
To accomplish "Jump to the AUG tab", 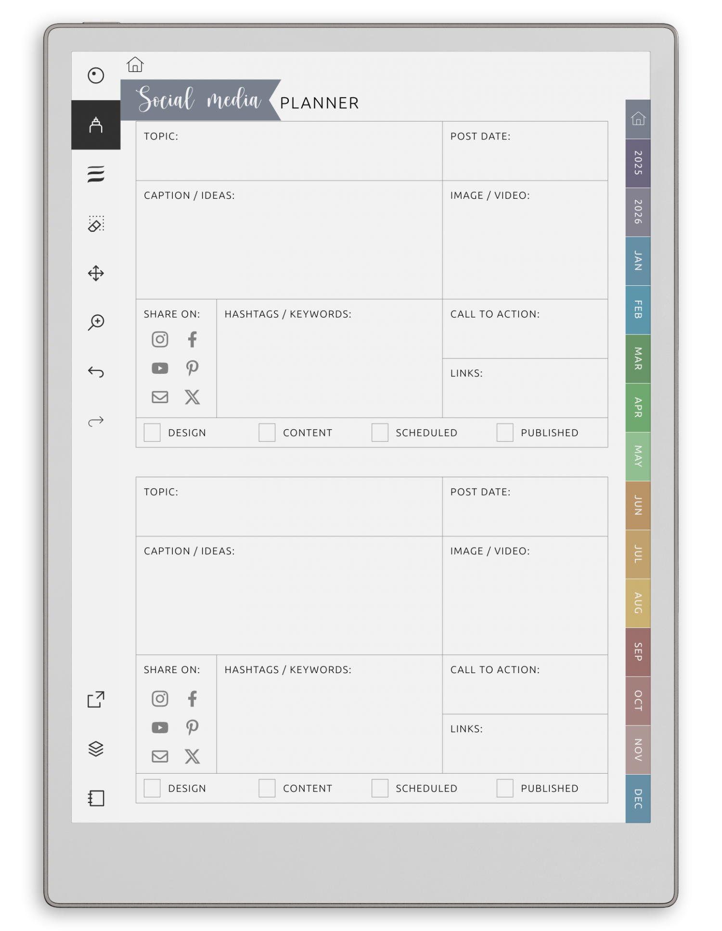I will coord(638,603).
